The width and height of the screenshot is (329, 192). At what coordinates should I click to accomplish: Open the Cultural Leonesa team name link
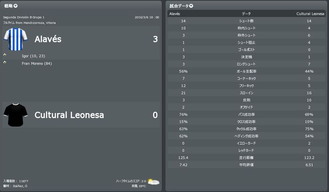69,115
